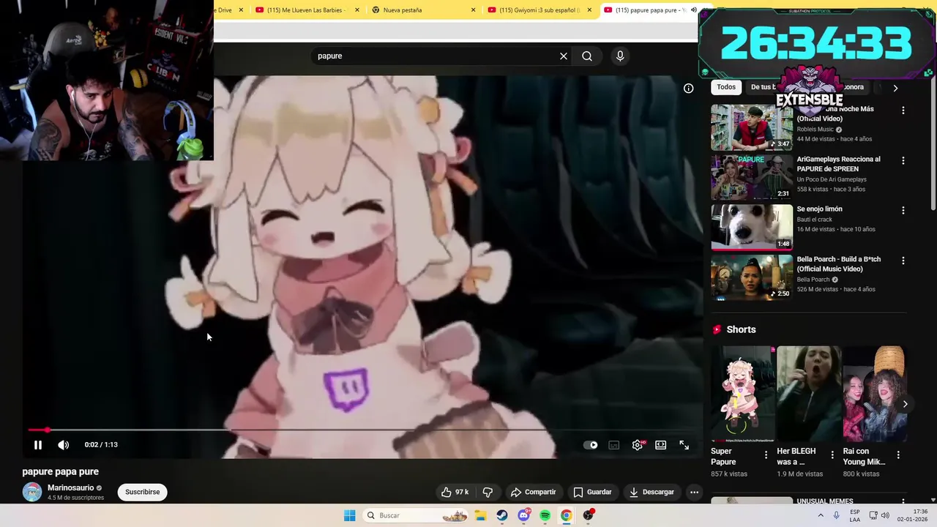
Task: Like the video (97 k thumbs up)
Action: 455,492
